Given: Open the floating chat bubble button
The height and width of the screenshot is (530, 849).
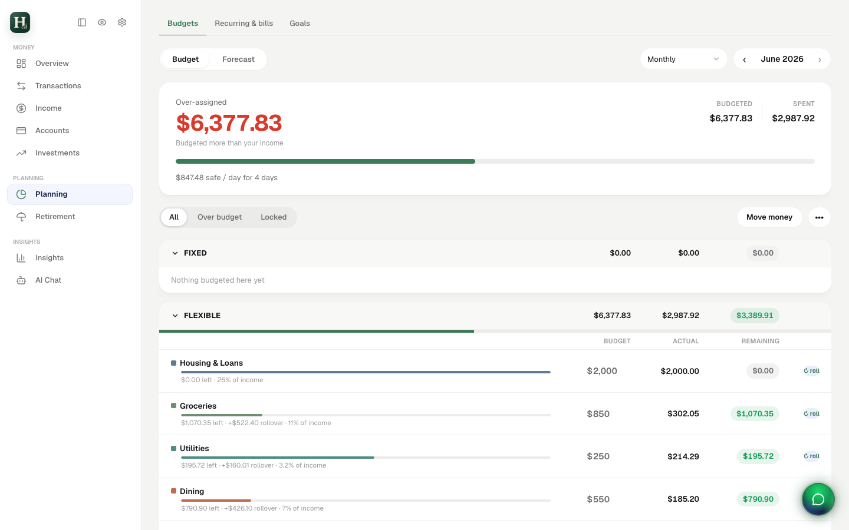Looking at the screenshot, I should click(818, 499).
